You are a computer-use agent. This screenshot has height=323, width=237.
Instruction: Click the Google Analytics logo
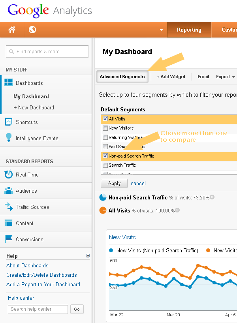pos(50,11)
